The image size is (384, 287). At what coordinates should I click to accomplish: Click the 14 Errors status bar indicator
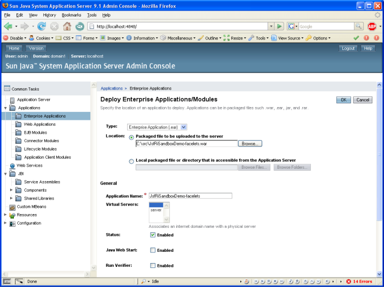click(359, 281)
